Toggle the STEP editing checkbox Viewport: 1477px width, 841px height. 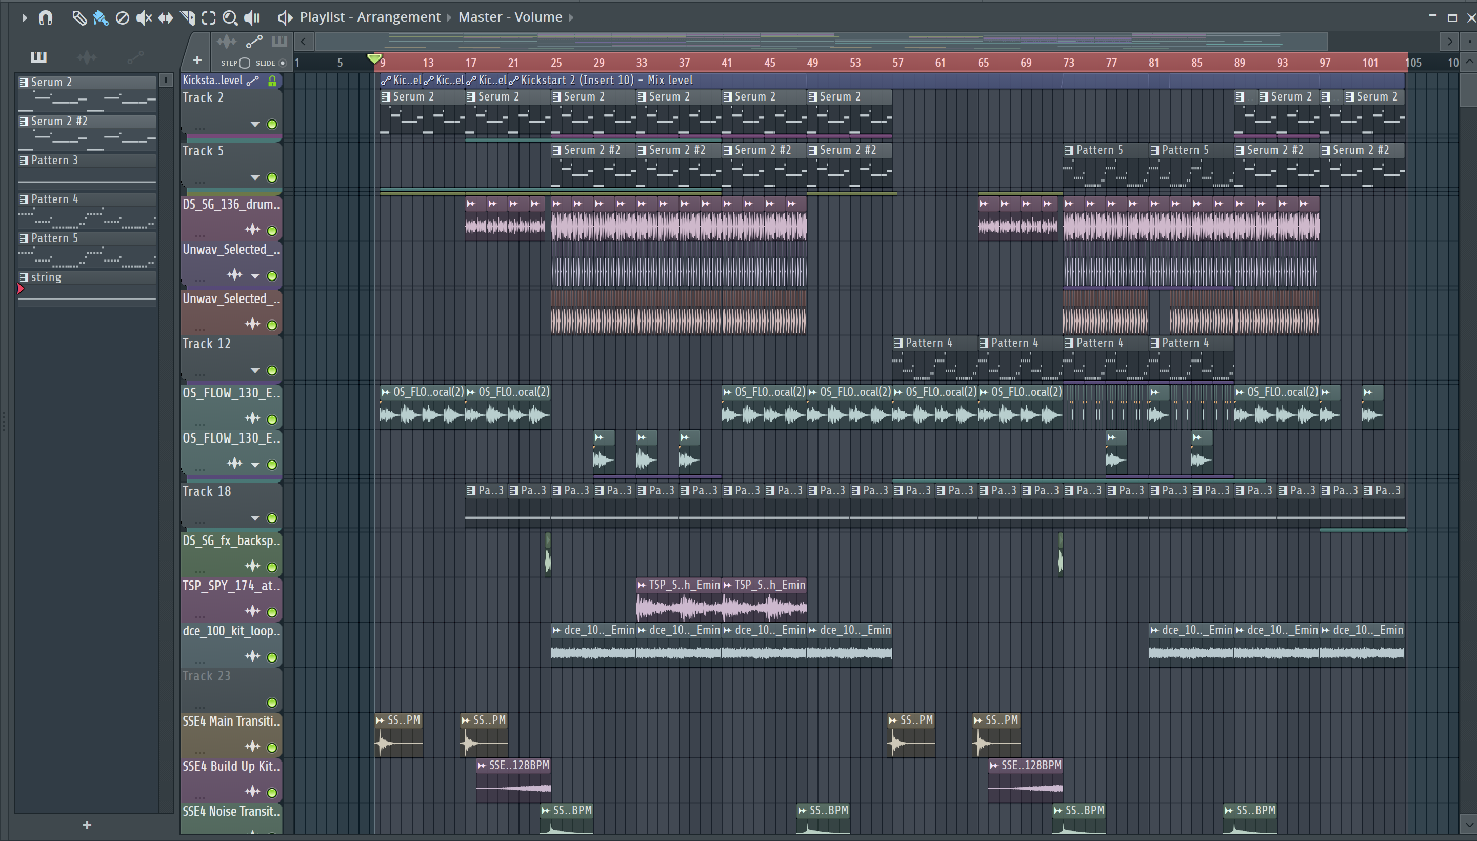click(244, 63)
